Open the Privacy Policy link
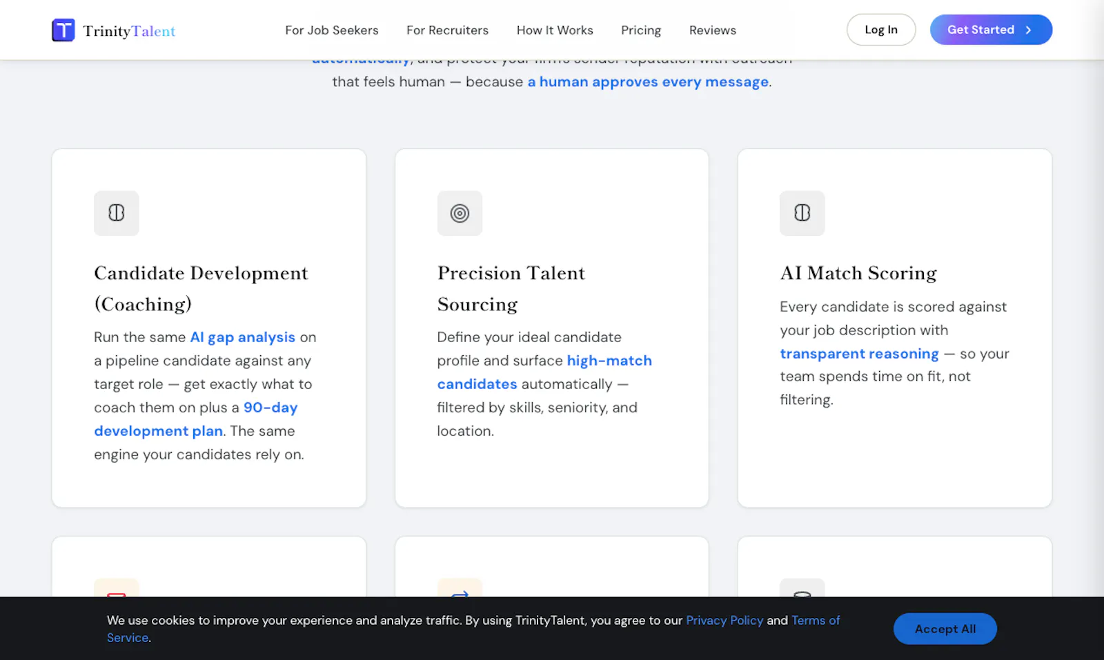The height and width of the screenshot is (660, 1104). pos(724,620)
